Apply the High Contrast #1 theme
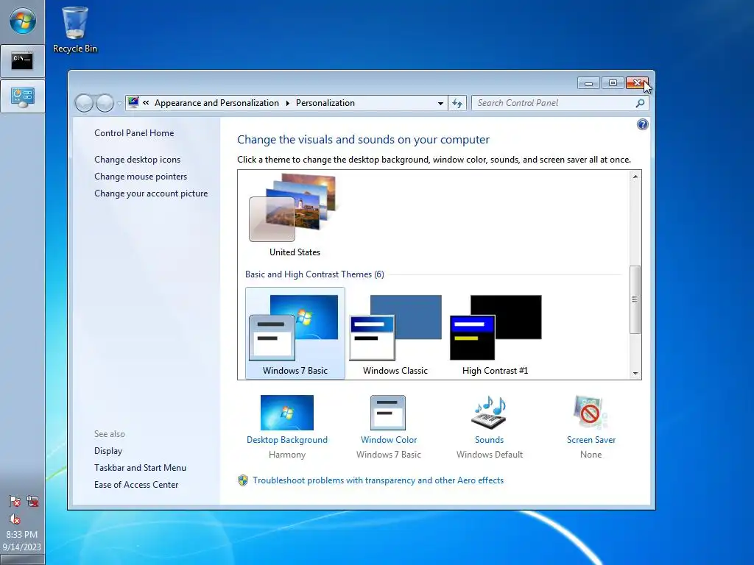Image resolution: width=754 pixels, height=565 pixels. tap(496, 333)
